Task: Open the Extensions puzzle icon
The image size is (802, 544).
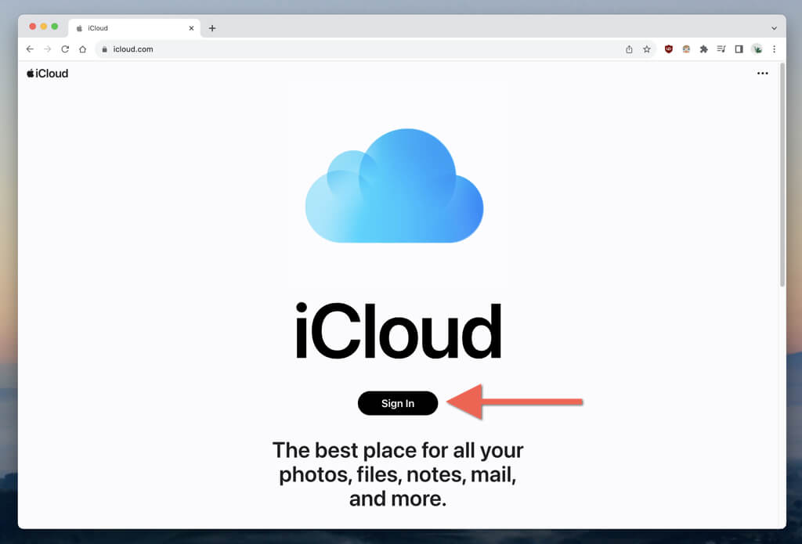Action: (x=704, y=49)
